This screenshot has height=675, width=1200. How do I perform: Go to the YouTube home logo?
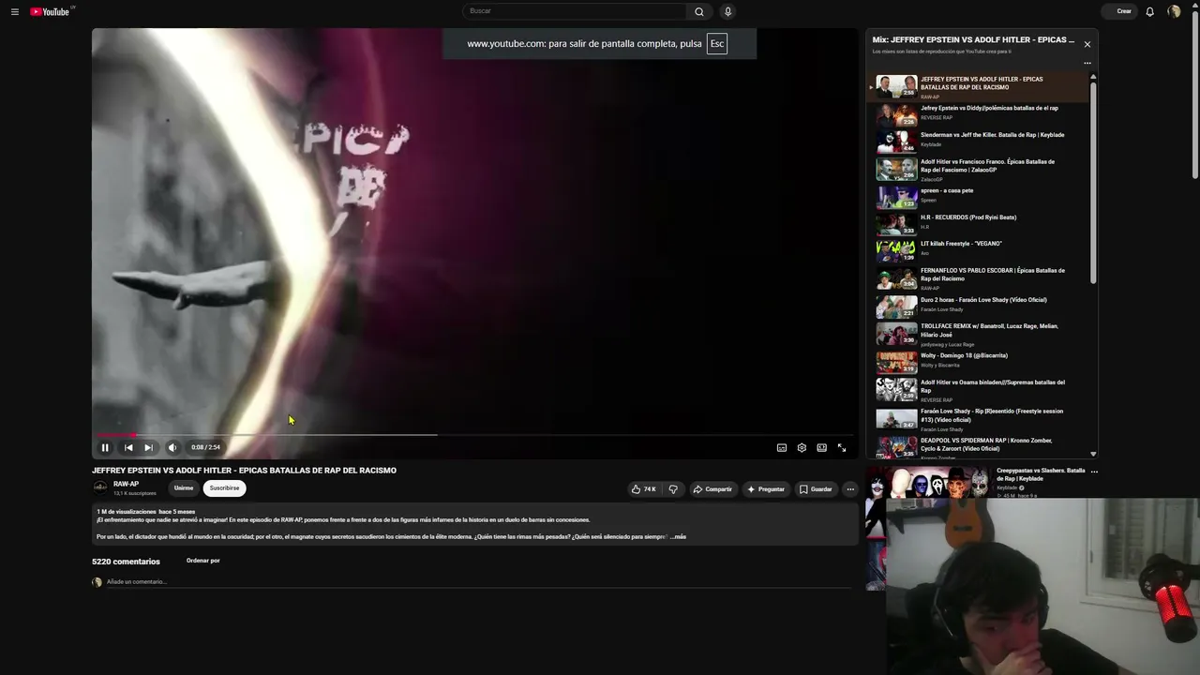tap(51, 11)
